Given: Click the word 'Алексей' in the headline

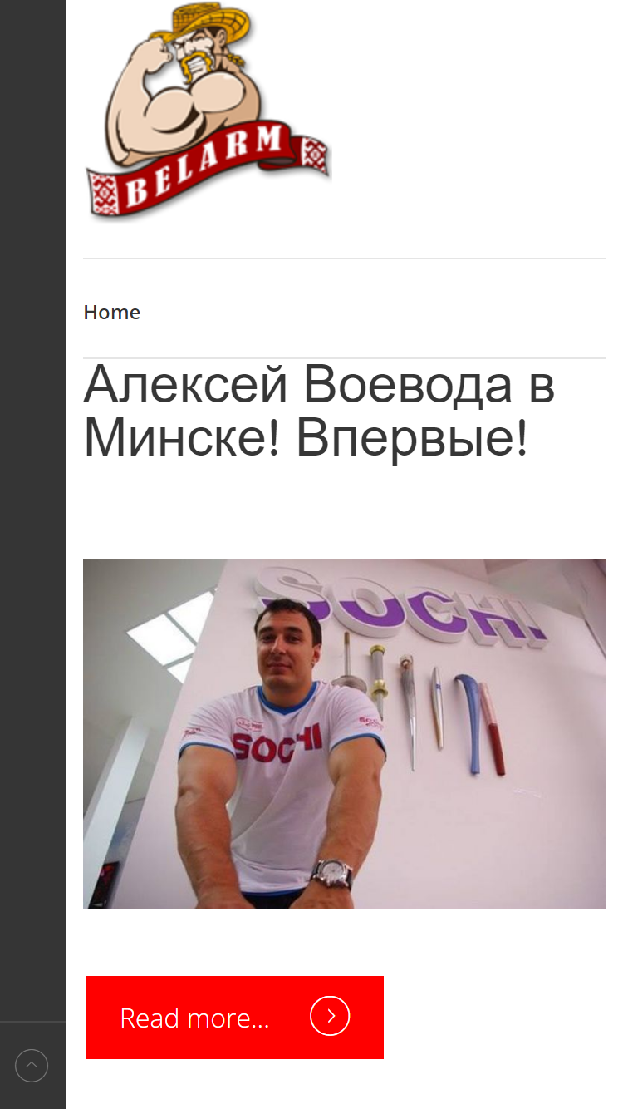Looking at the screenshot, I should (185, 385).
